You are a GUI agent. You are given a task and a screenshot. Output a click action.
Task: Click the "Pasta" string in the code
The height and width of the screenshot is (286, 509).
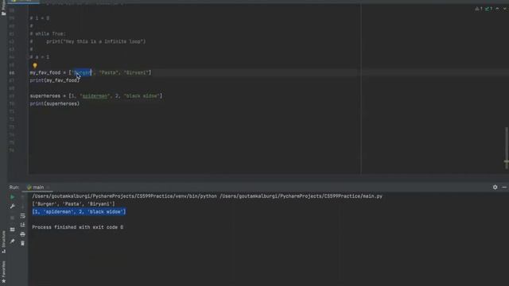108,72
